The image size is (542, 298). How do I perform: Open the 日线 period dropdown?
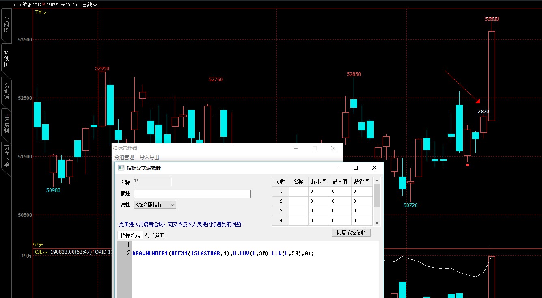tap(89, 5)
